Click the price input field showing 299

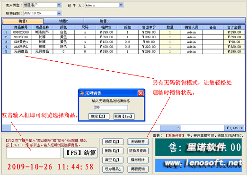pyautogui.click(x=111, y=108)
